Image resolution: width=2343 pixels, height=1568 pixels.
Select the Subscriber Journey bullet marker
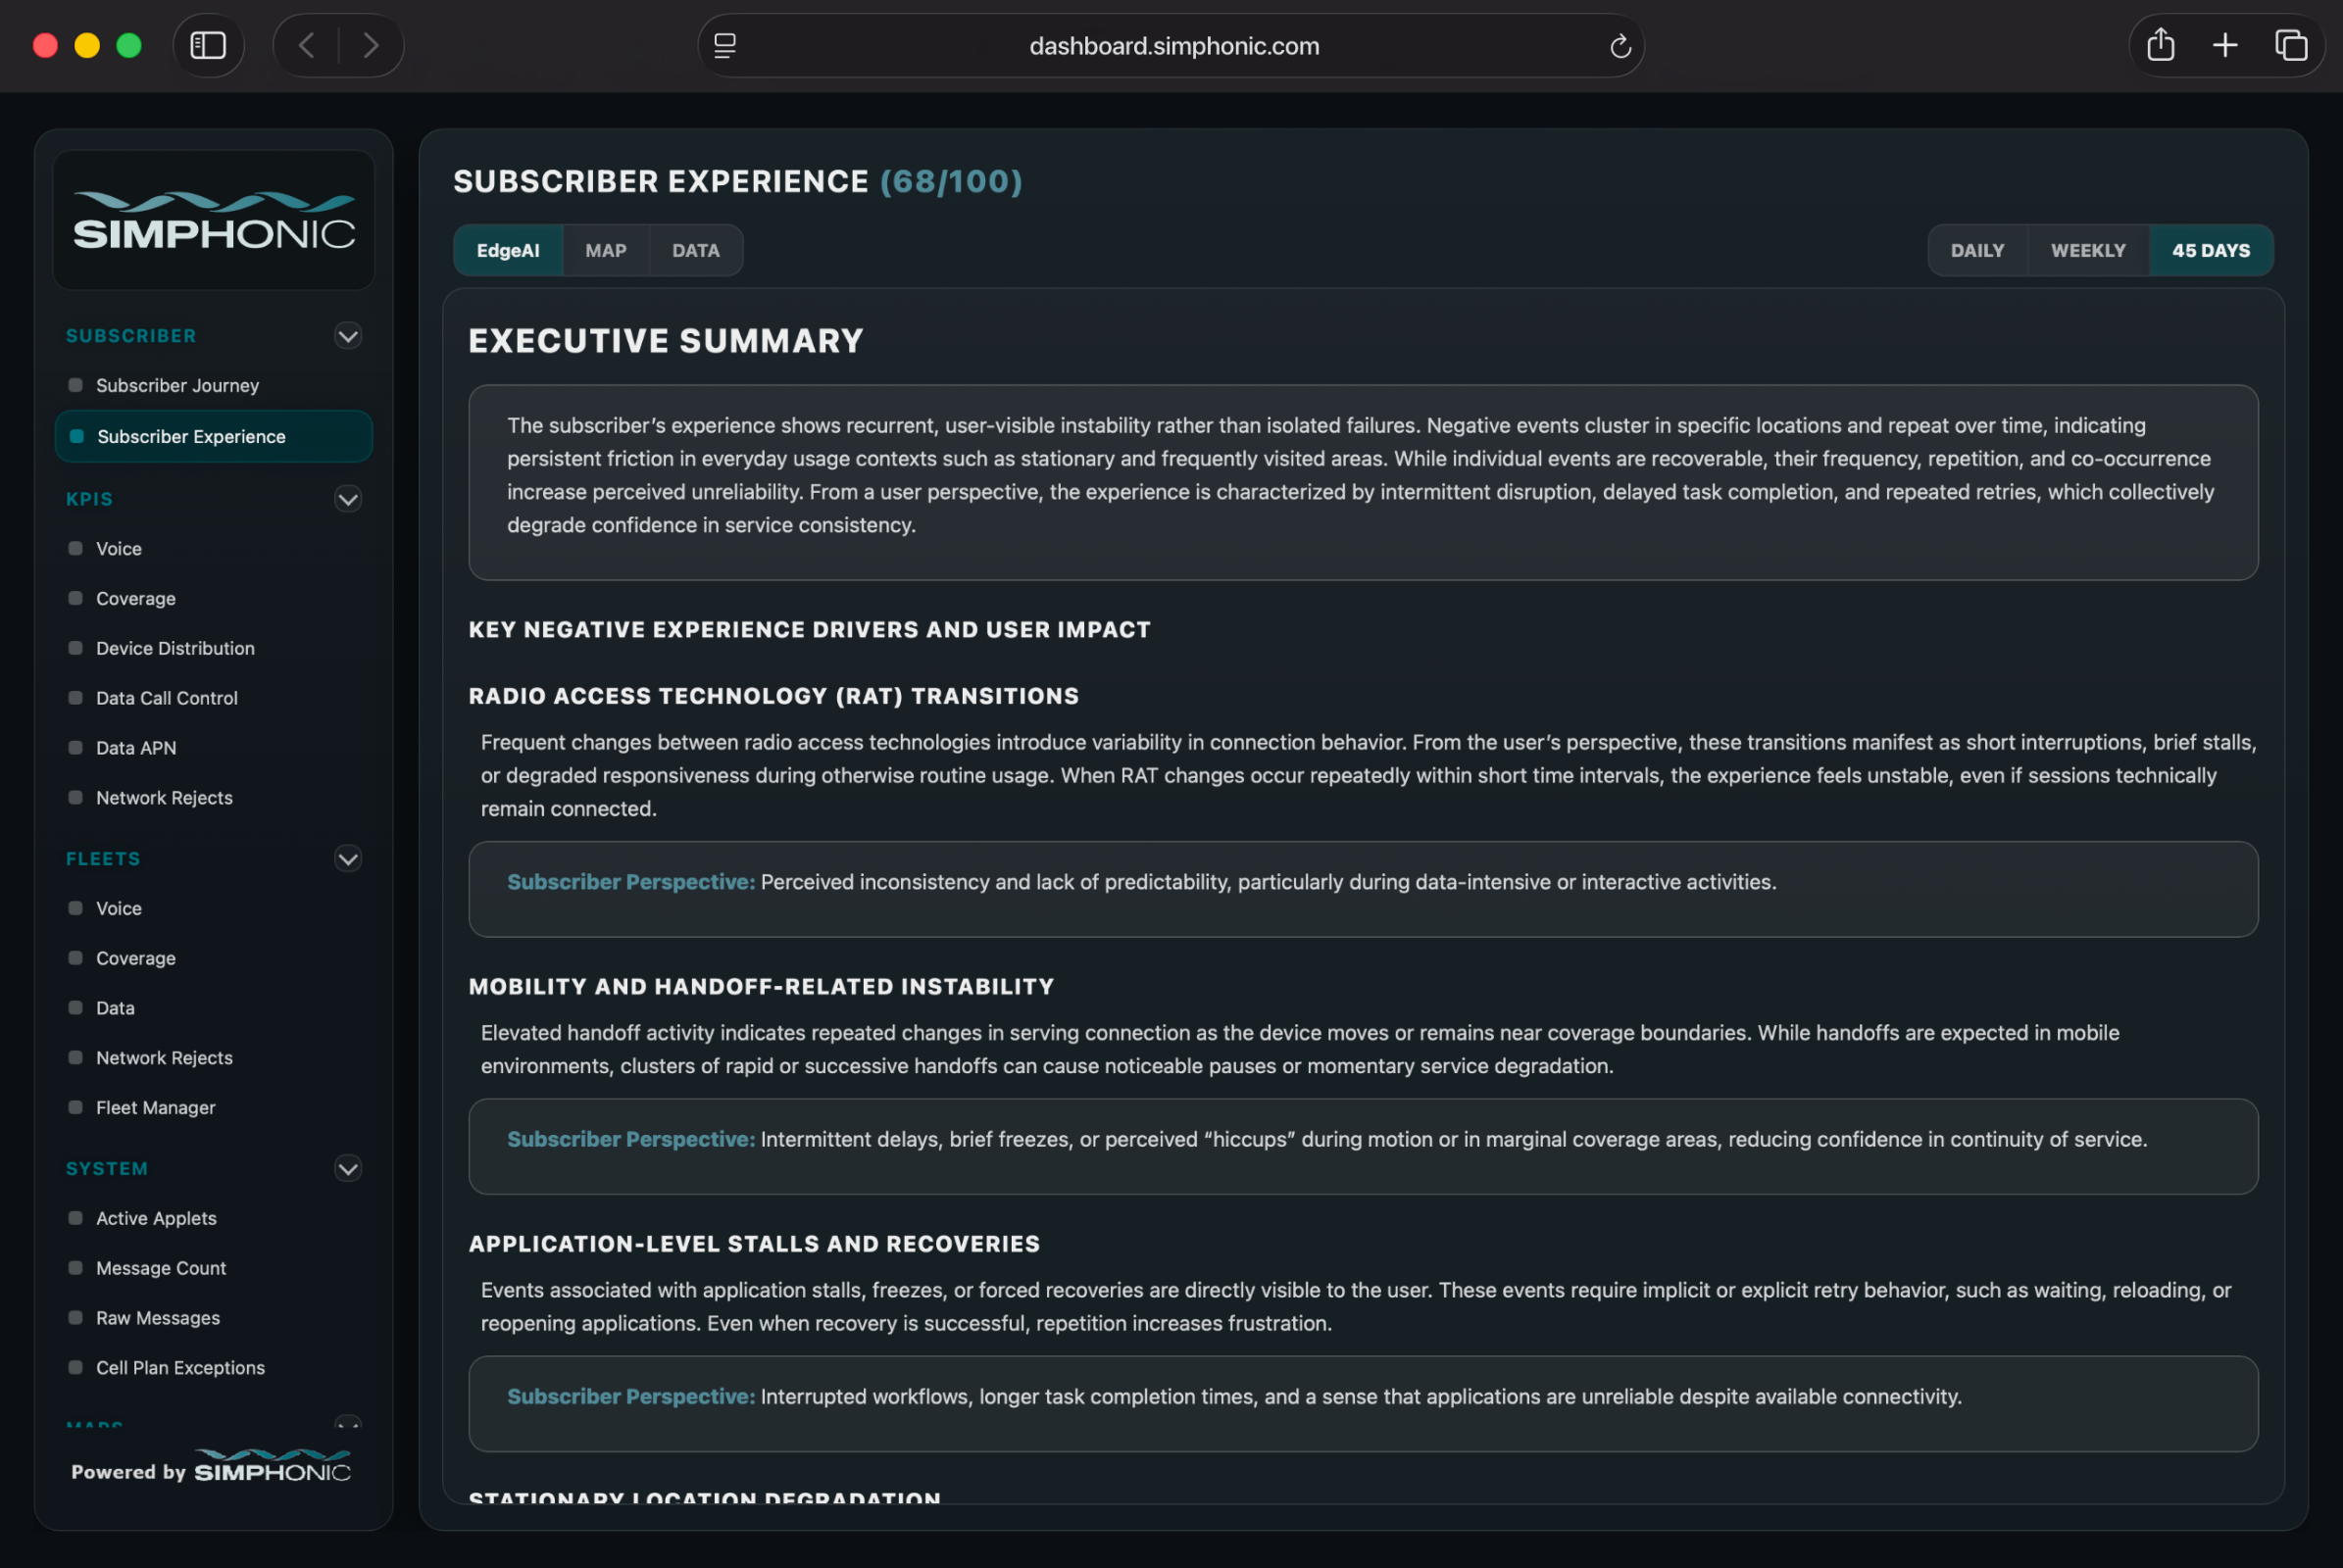click(75, 385)
